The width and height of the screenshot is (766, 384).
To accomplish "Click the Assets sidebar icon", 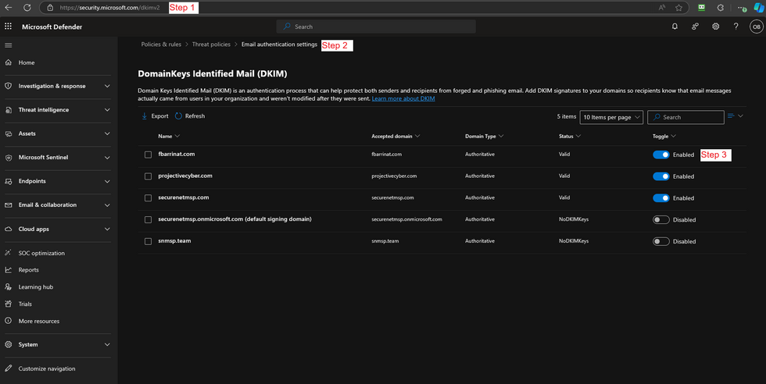I will [9, 133].
